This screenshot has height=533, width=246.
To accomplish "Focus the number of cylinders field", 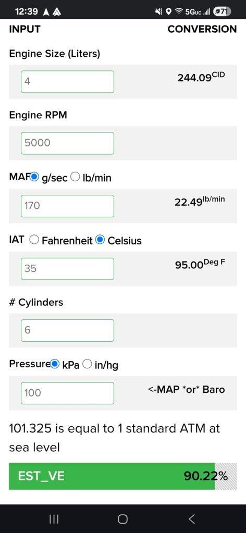I will (x=67, y=330).
